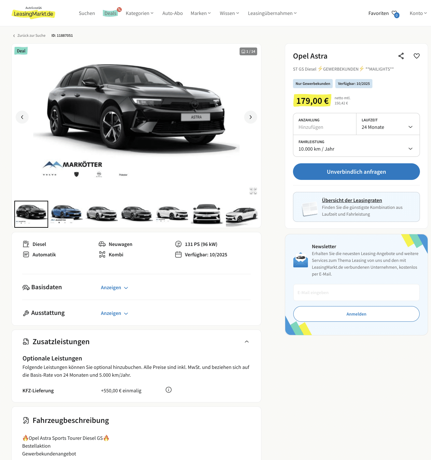Click the LeasingMarkt.de logo
This screenshot has width=431, height=460.
pyautogui.click(x=34, y=13)
